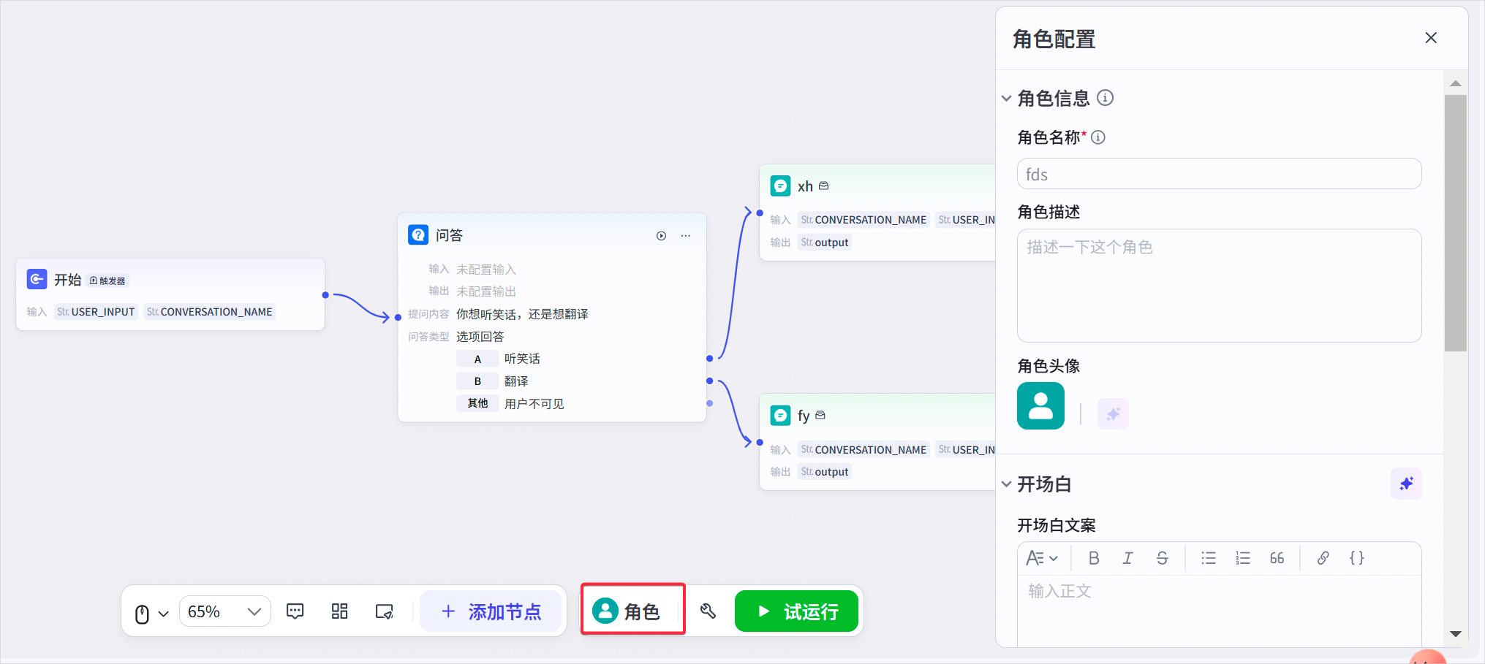Click the 添加节点 add node button
Image resolution: width=1485 pixels, height=664 pixels.
tap(491, 611)
